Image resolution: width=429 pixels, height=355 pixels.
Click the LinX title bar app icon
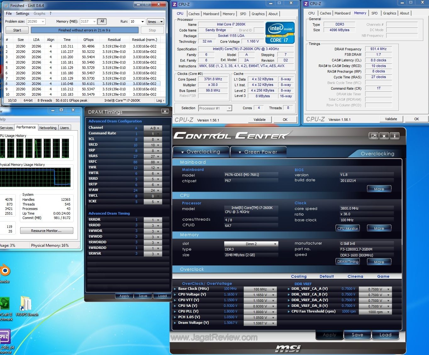6,5
